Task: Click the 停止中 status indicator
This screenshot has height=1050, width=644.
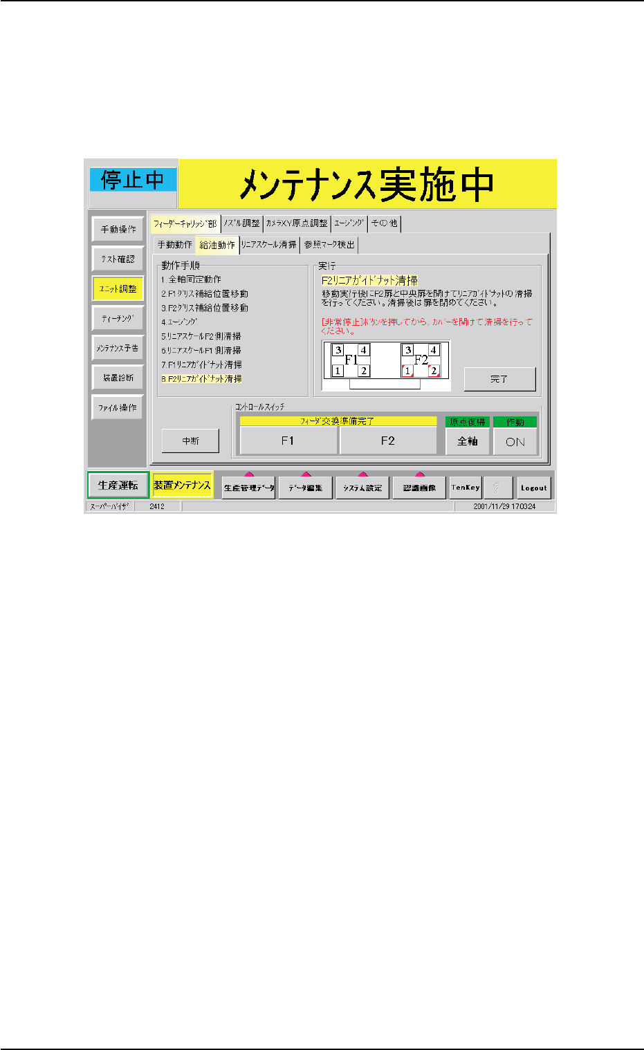Action: (133, 180)
